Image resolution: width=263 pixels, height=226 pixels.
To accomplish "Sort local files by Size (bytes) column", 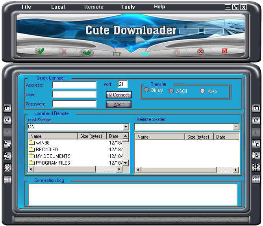I will tap(92, 136).
